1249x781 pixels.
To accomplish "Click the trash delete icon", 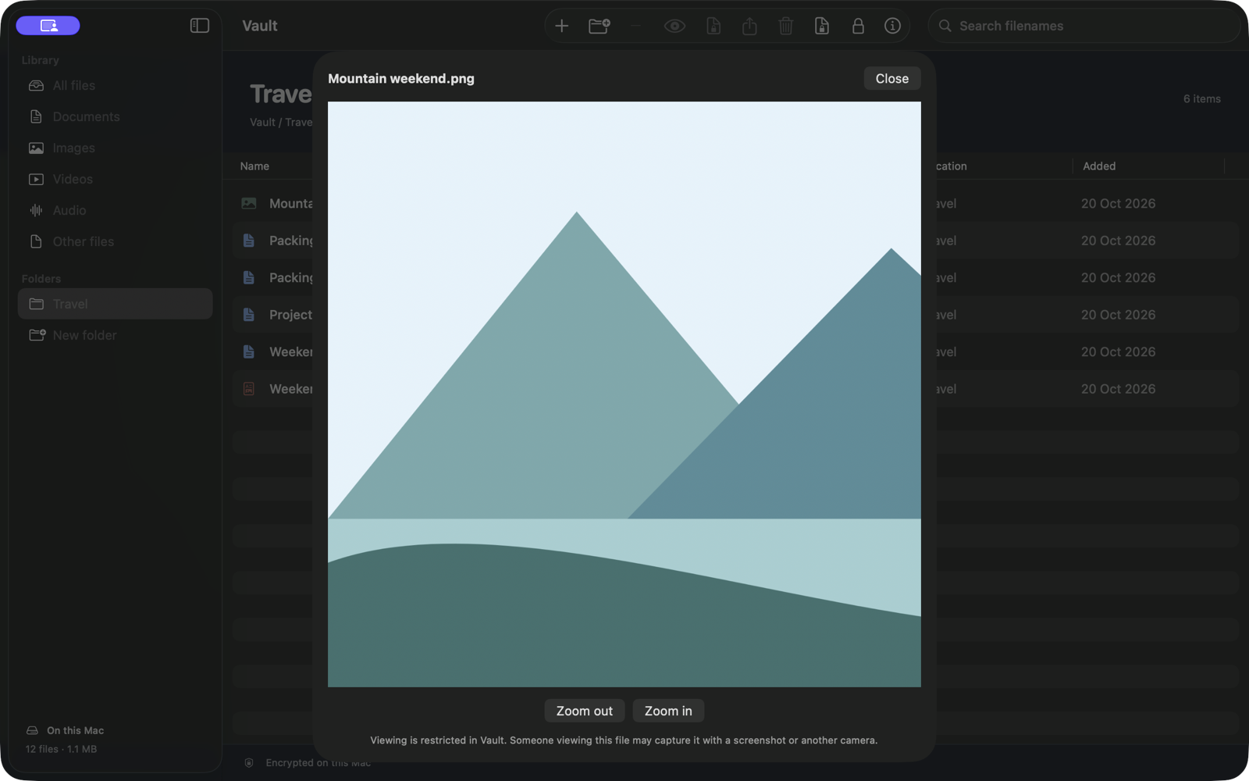I will point(785,26).
